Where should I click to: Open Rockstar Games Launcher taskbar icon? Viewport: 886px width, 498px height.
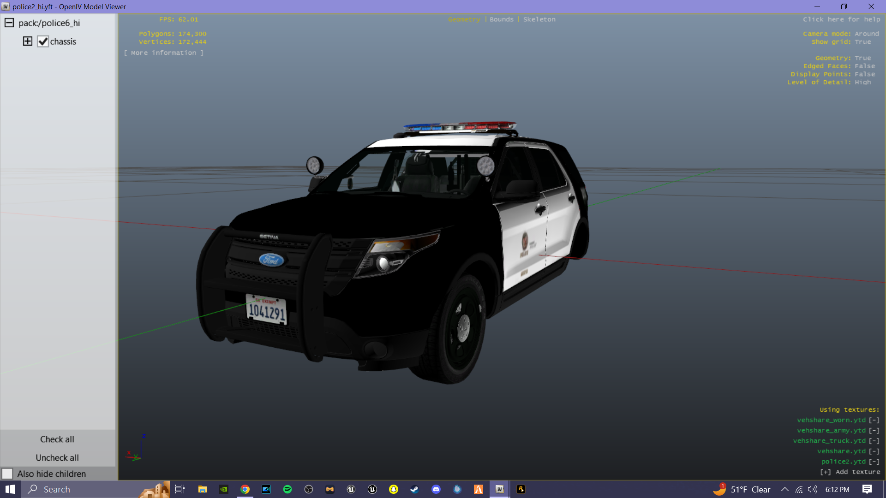pyautogui.click(x=521, y=489)
